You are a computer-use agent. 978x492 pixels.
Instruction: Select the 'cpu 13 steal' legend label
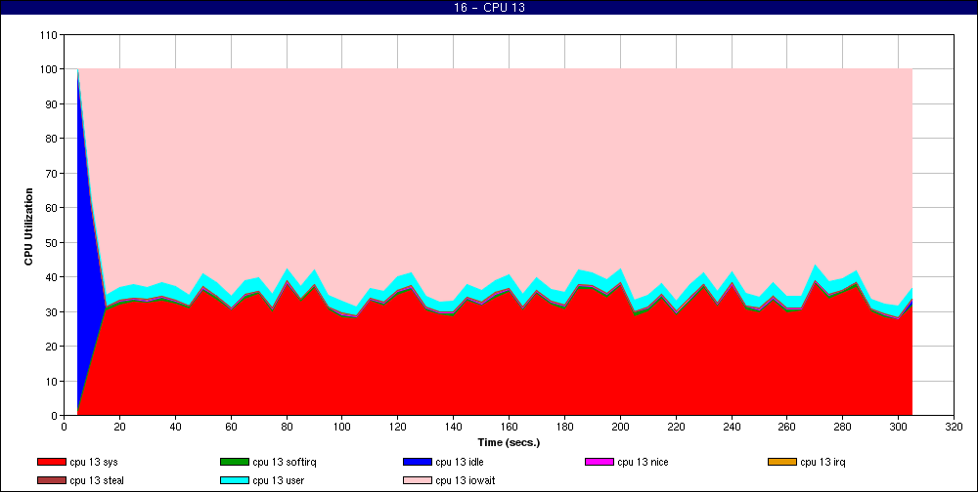97,480
